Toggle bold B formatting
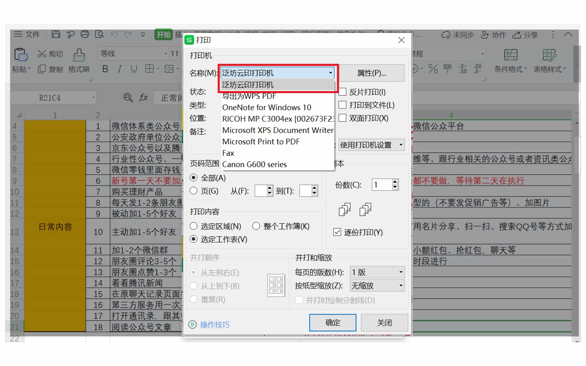 click(x=105, y=69)
